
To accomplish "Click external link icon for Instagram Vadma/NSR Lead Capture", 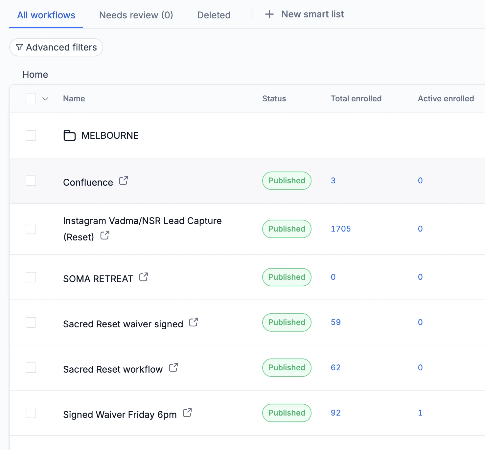I will pyautogui.click(x=105, y=235).
